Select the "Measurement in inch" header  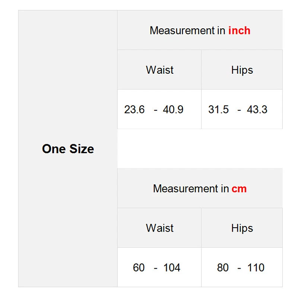tap(200, 31)
